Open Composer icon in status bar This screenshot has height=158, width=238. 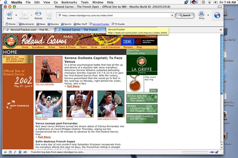pos(15,152)
